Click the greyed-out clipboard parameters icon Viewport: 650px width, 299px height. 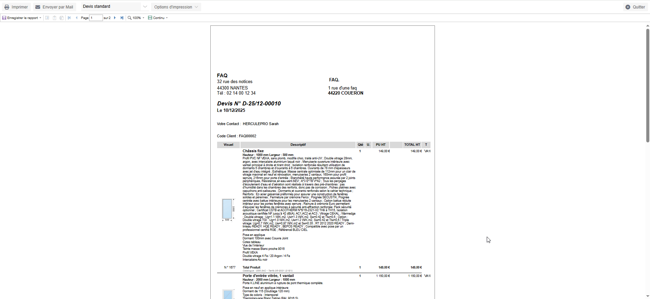(54, 18)
